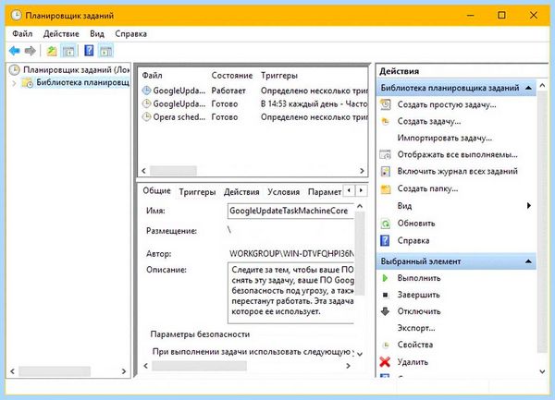
Task: Click the Справка question mark icon in Actions
Action: [385, 240]
